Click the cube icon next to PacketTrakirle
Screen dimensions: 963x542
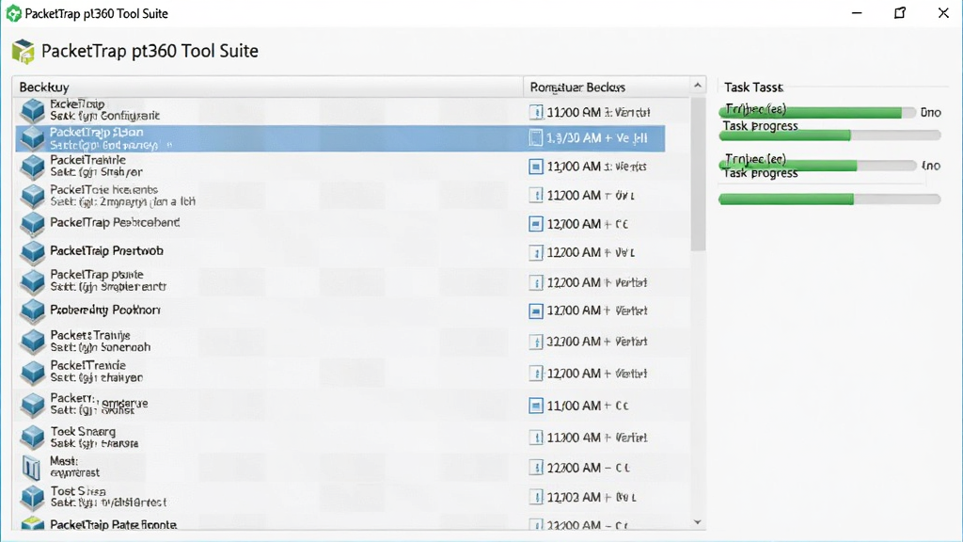pos(33,166)
